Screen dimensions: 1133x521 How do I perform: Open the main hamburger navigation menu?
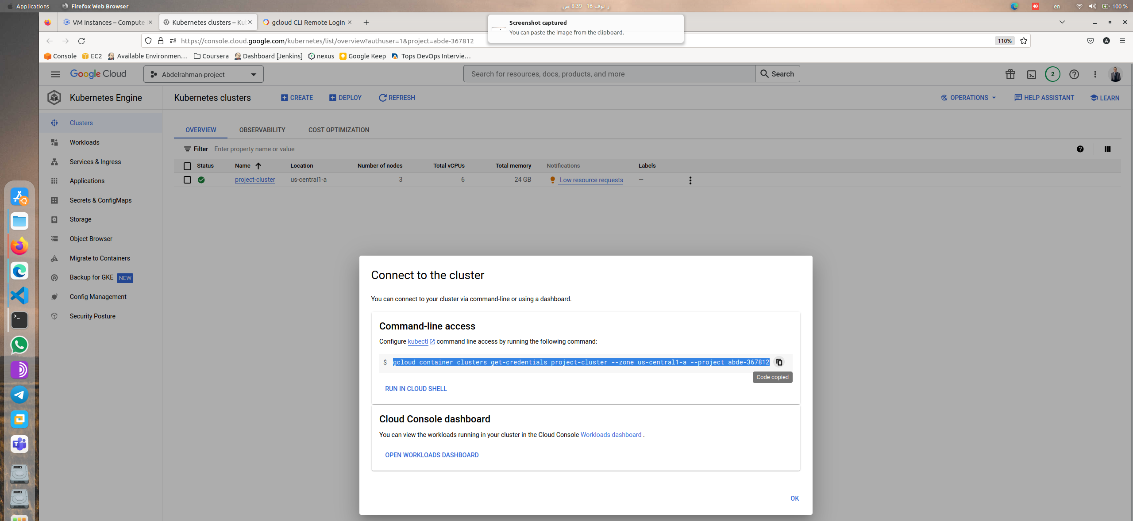pos(55,74)
